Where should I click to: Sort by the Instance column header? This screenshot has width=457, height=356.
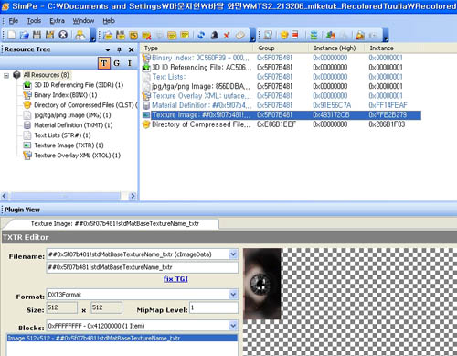[392, 48]
